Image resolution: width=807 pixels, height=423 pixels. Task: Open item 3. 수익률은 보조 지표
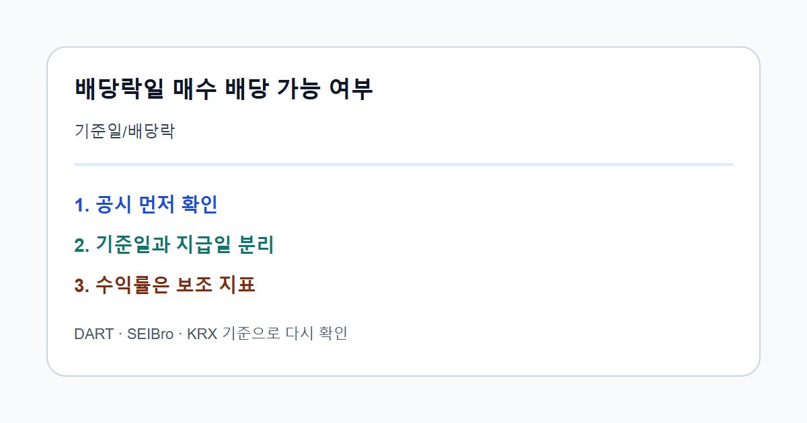click(165, 285)
